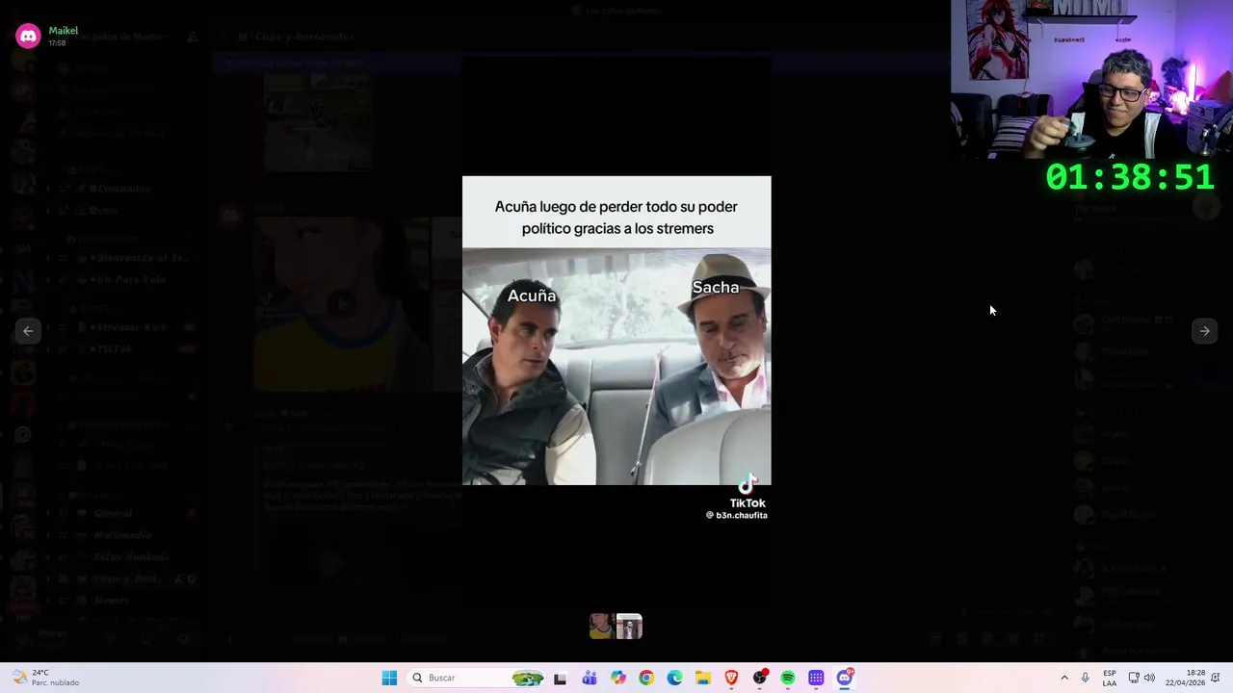Open Microsoft Edge from the taskbar

click(675, 678)
